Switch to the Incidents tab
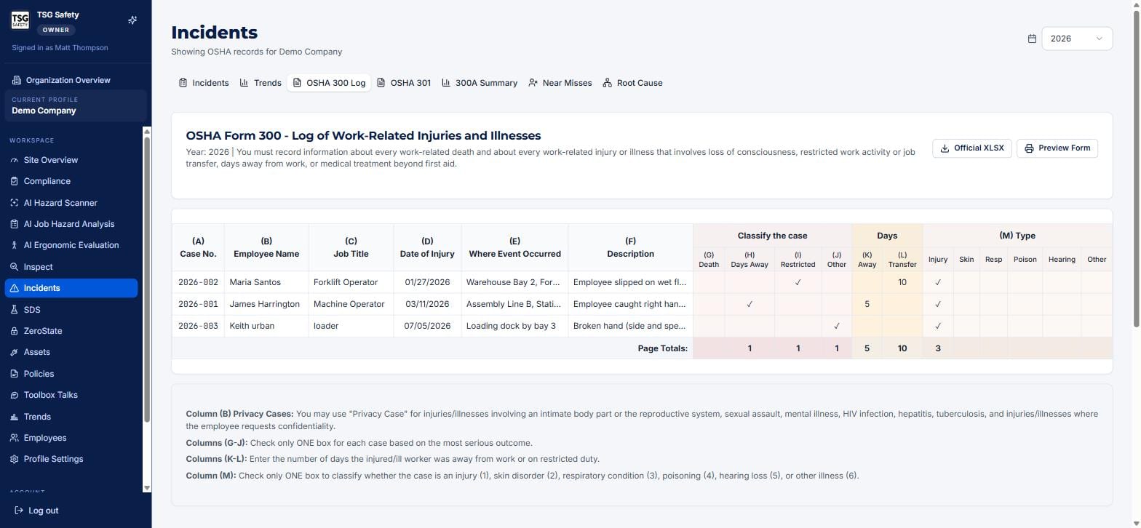This screenshot has width=1141, height=528. pyautogui.click(x=204, y=83)
